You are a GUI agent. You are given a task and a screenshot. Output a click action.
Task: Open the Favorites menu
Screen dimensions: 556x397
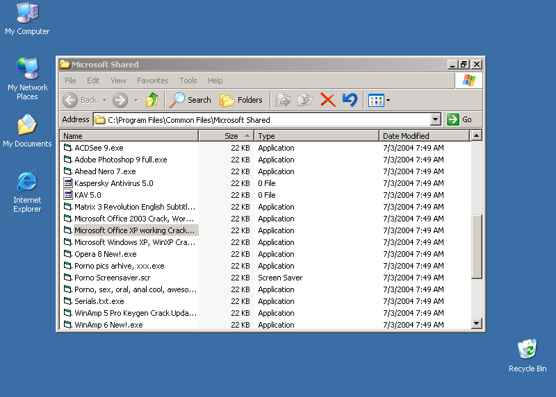(x=152, y=81)
